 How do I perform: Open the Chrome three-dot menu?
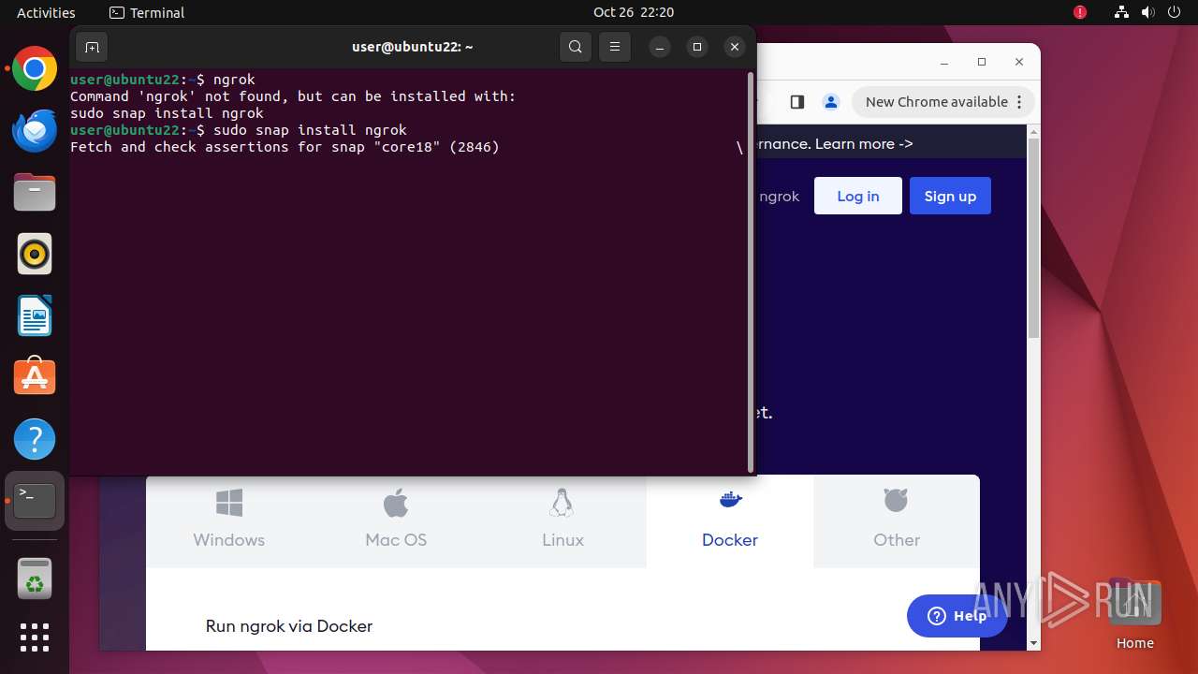pyautogui.click(x=1021, y=102)
